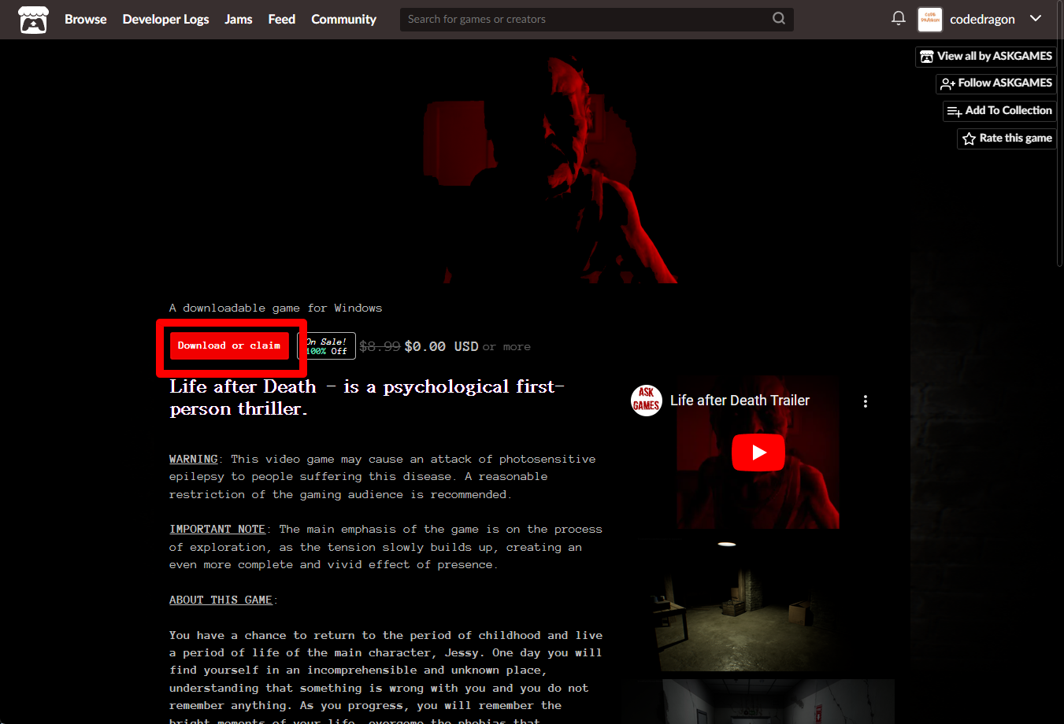1064x724 pixels.
Task: Click the ABOUT THIS GAME heading
Action: coord(221,600)
